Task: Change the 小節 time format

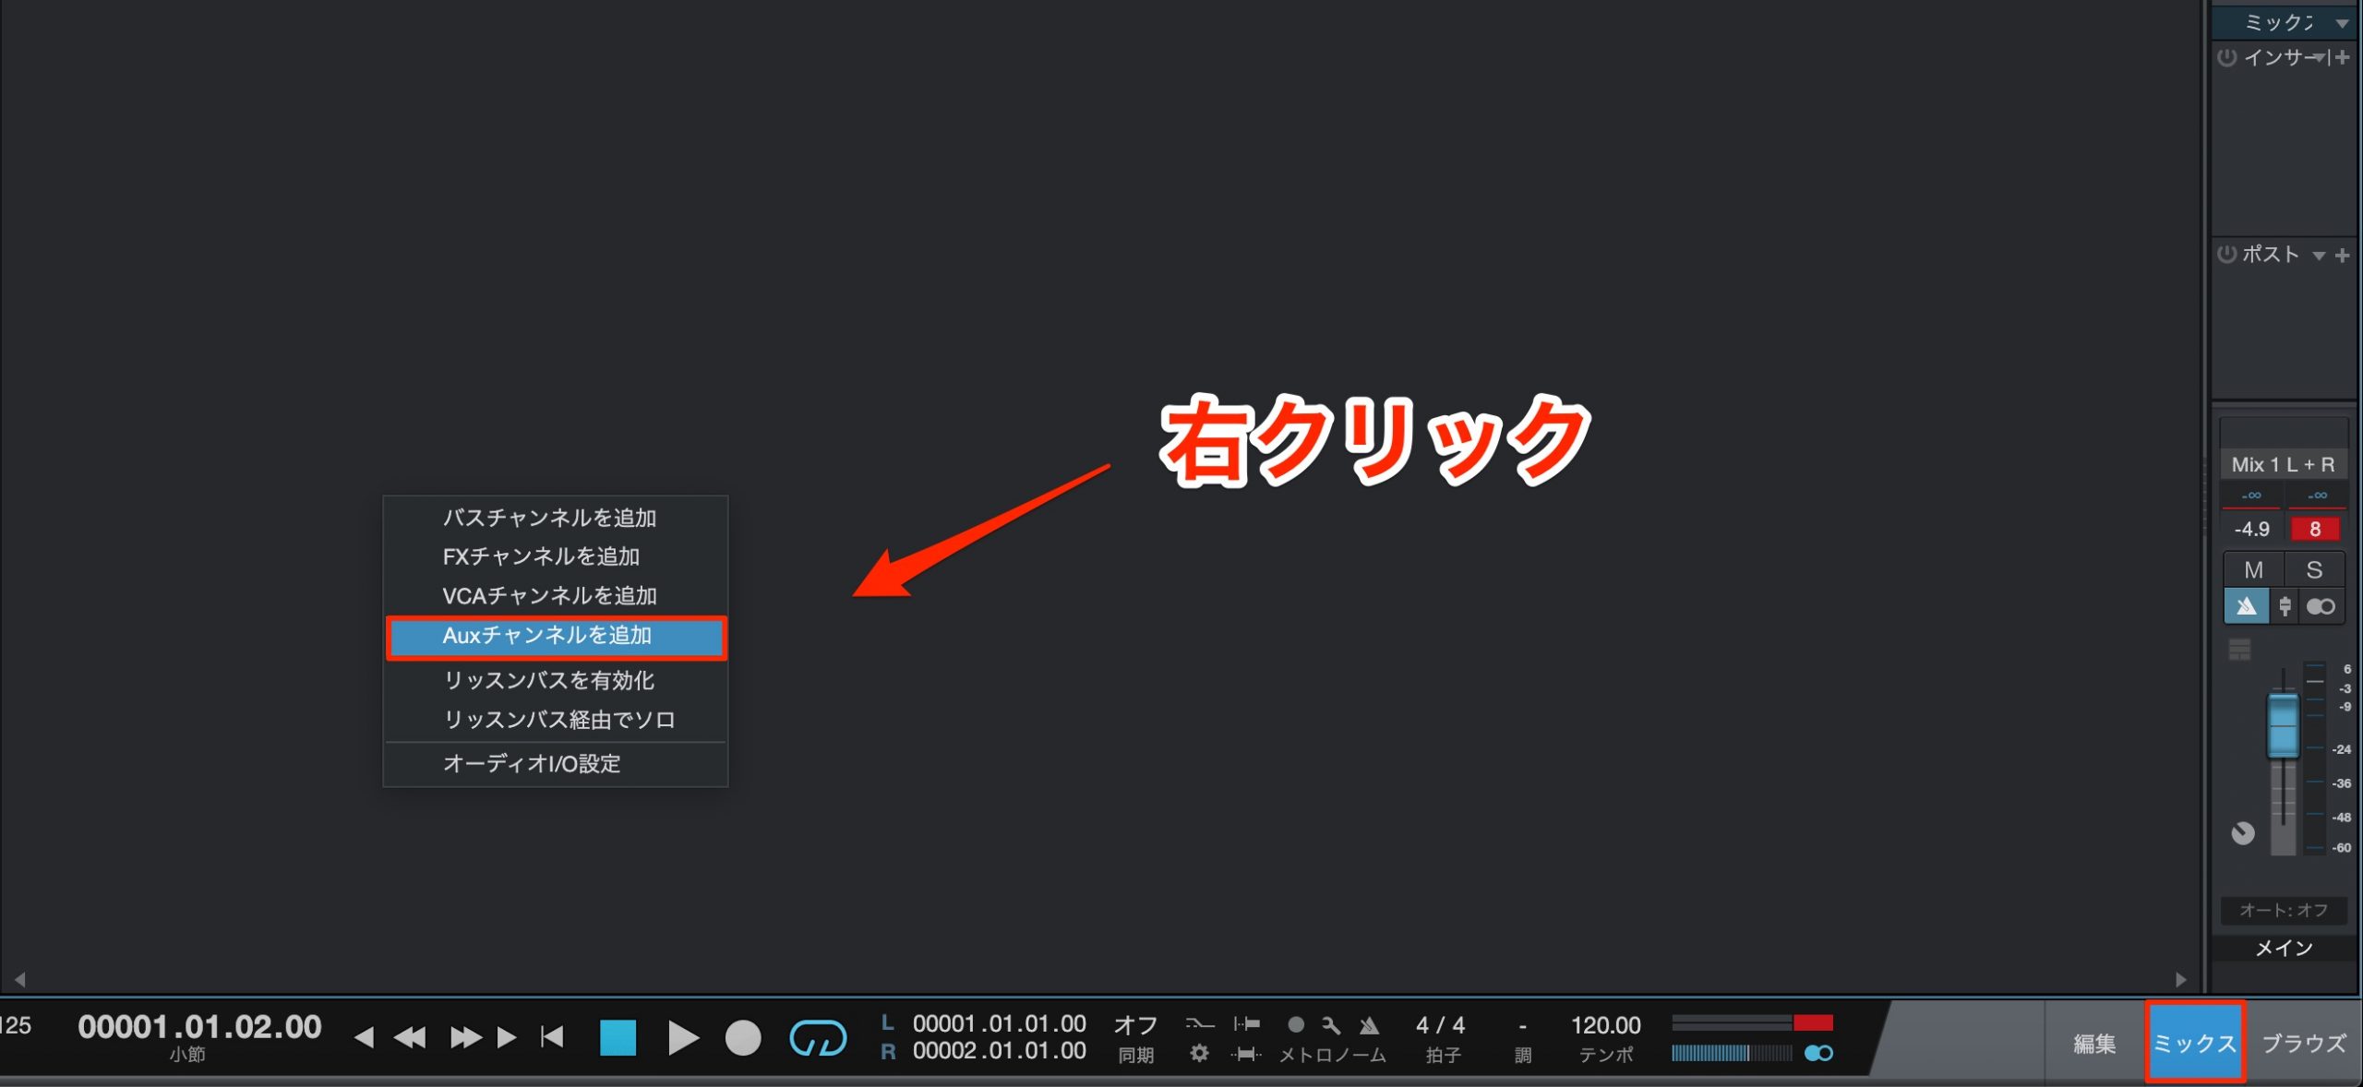Action: point(187,1054)
